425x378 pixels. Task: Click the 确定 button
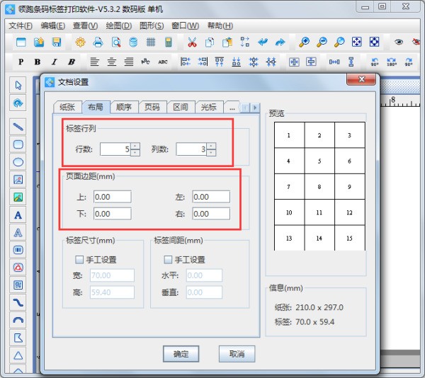click(181, 353)
